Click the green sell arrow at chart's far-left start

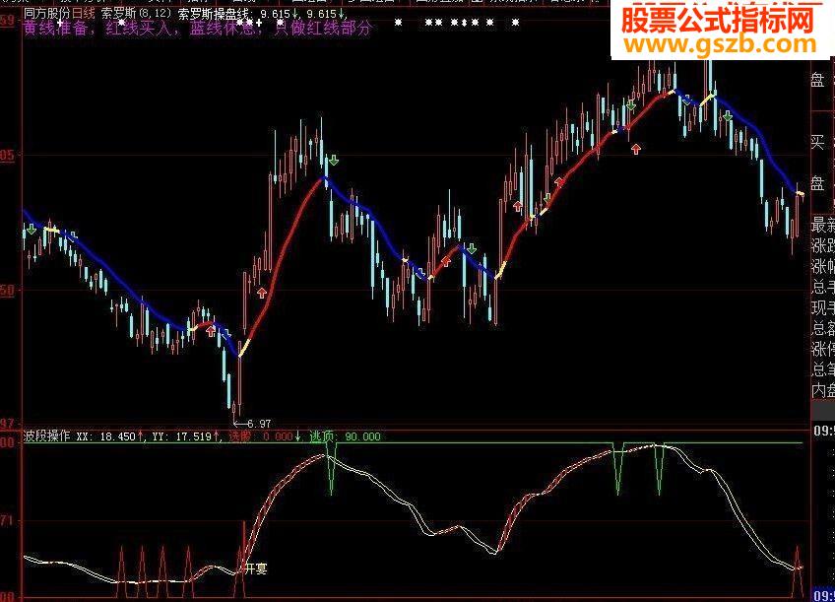32,230
